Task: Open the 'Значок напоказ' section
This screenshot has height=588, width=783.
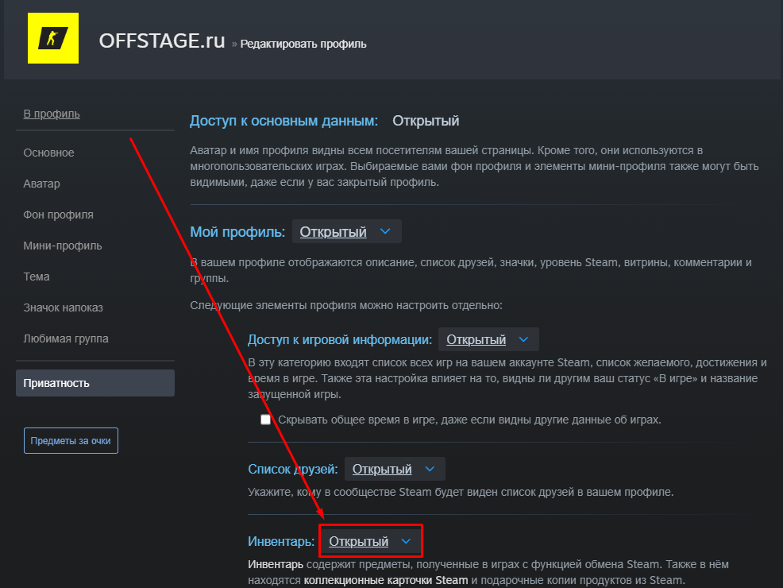Action: 64,308
